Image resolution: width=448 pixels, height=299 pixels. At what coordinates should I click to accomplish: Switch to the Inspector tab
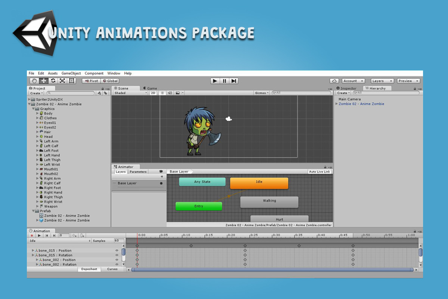[x=346, y=89]
